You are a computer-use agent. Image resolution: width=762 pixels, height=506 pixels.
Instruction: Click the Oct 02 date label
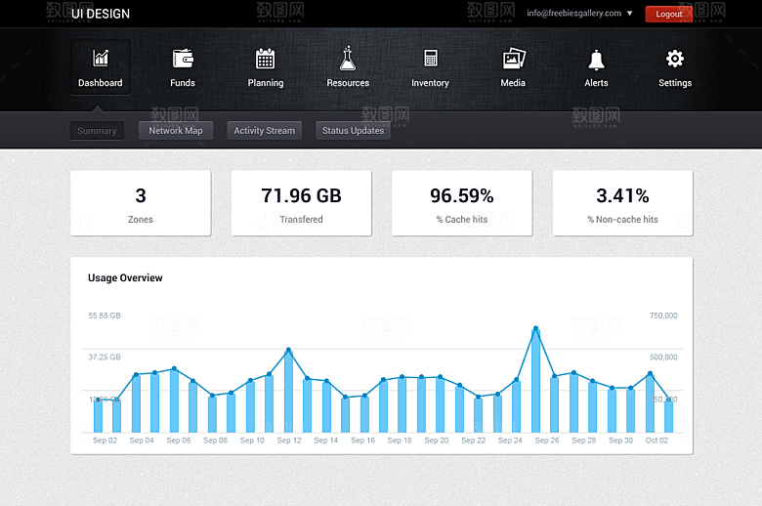pyautogui.click(x=656, y=441)
